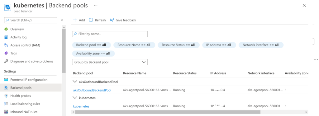Open the kubernetes backend pool link
Image resolution: width=319 pixels, height=116 pixels.
pyautogui.click(x=81, y=106)
